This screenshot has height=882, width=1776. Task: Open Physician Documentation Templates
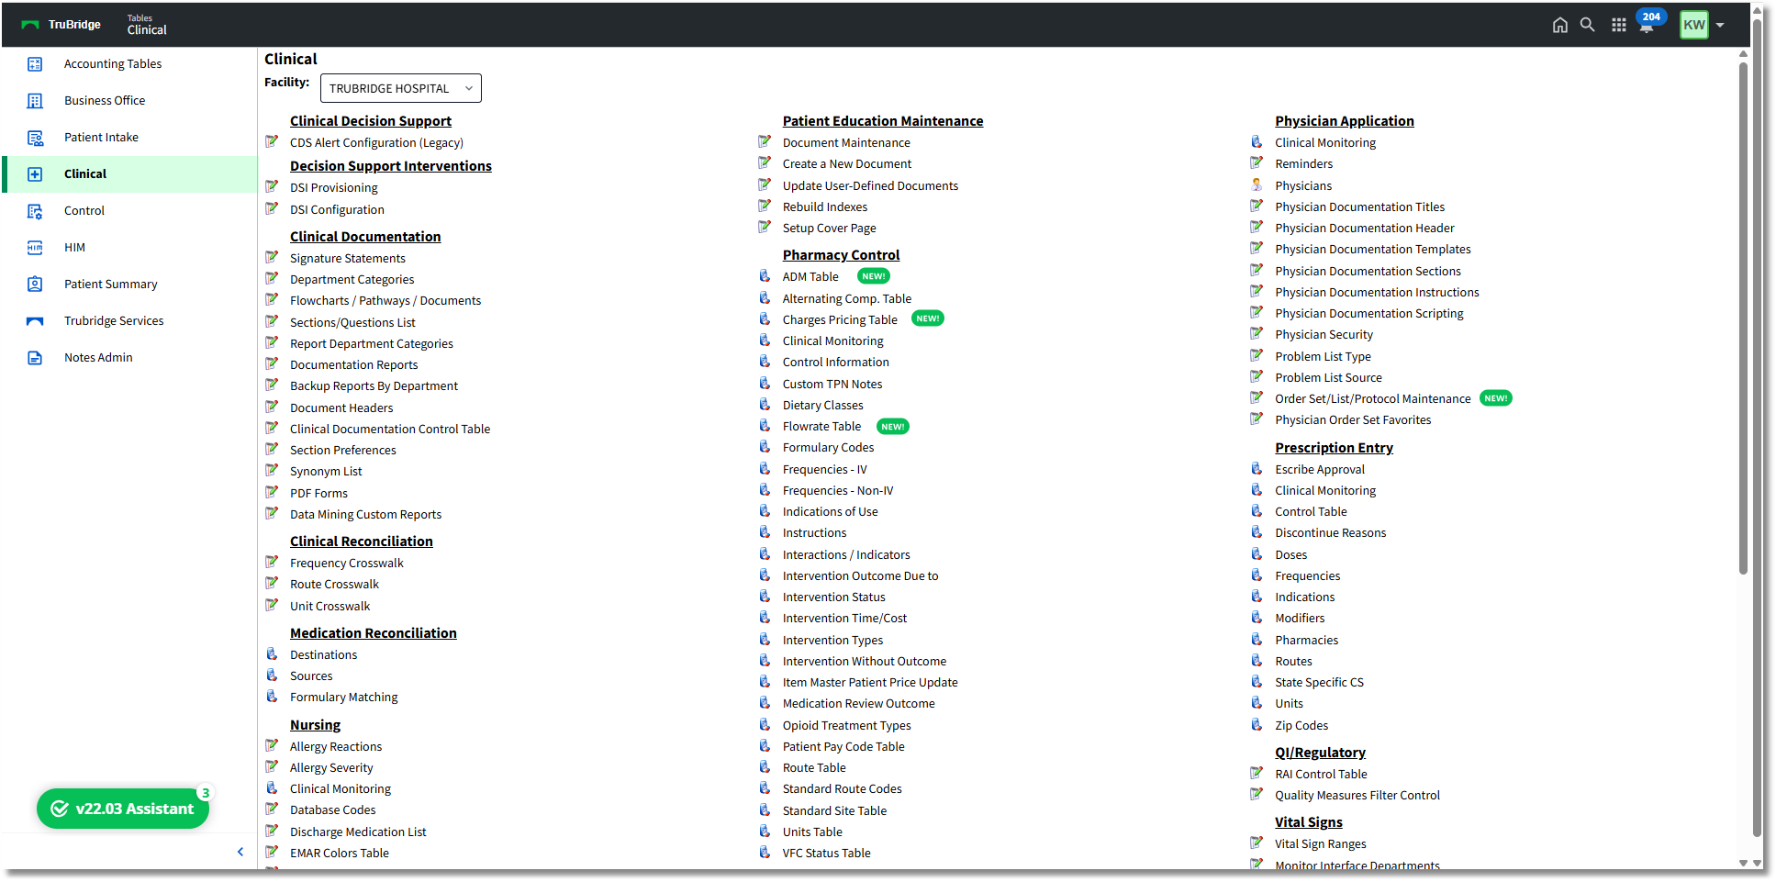1372,249
